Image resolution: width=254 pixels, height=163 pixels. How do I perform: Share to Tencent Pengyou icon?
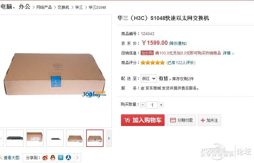point(61,158)
